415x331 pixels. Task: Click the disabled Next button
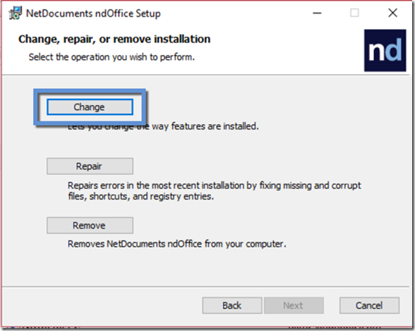294,306
